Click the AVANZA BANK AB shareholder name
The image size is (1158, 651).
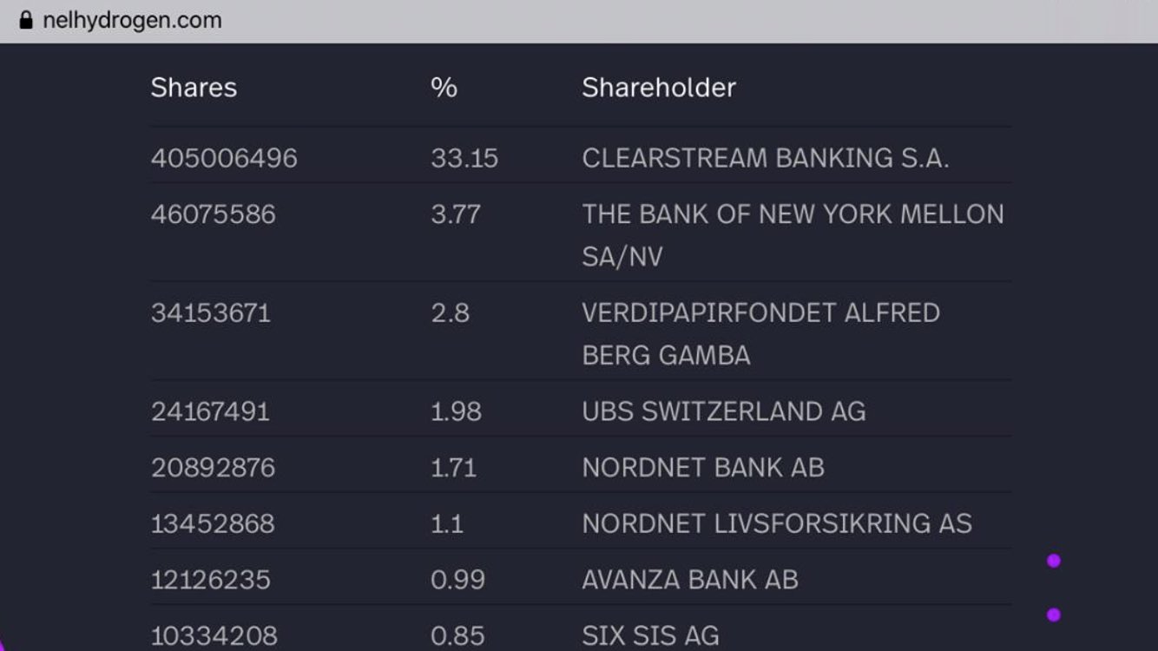click(689, 580)
